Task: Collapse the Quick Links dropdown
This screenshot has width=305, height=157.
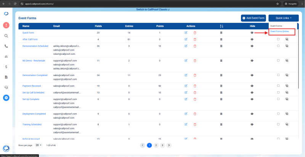Action: [284, 18]
